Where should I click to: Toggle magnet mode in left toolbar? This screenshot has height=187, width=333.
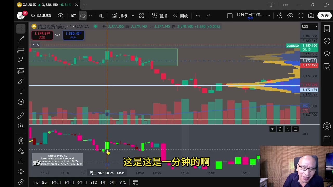(21, 141)
